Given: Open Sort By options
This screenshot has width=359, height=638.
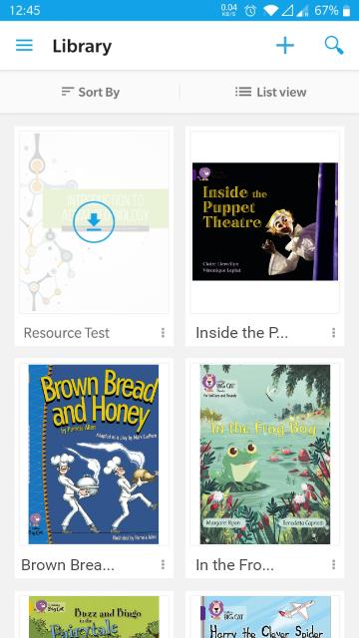Looking at the screenshot, I should coord(90,92).
